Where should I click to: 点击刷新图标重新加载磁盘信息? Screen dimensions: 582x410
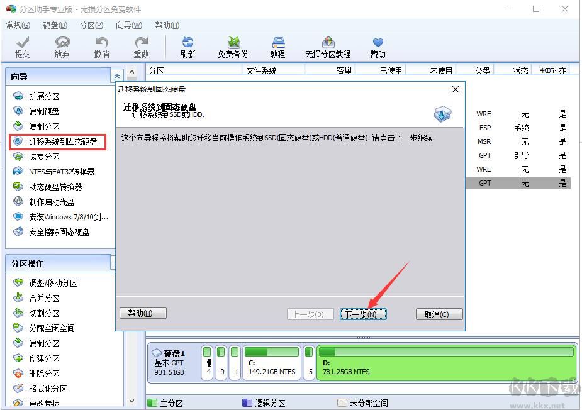click(x=187, y=44)
